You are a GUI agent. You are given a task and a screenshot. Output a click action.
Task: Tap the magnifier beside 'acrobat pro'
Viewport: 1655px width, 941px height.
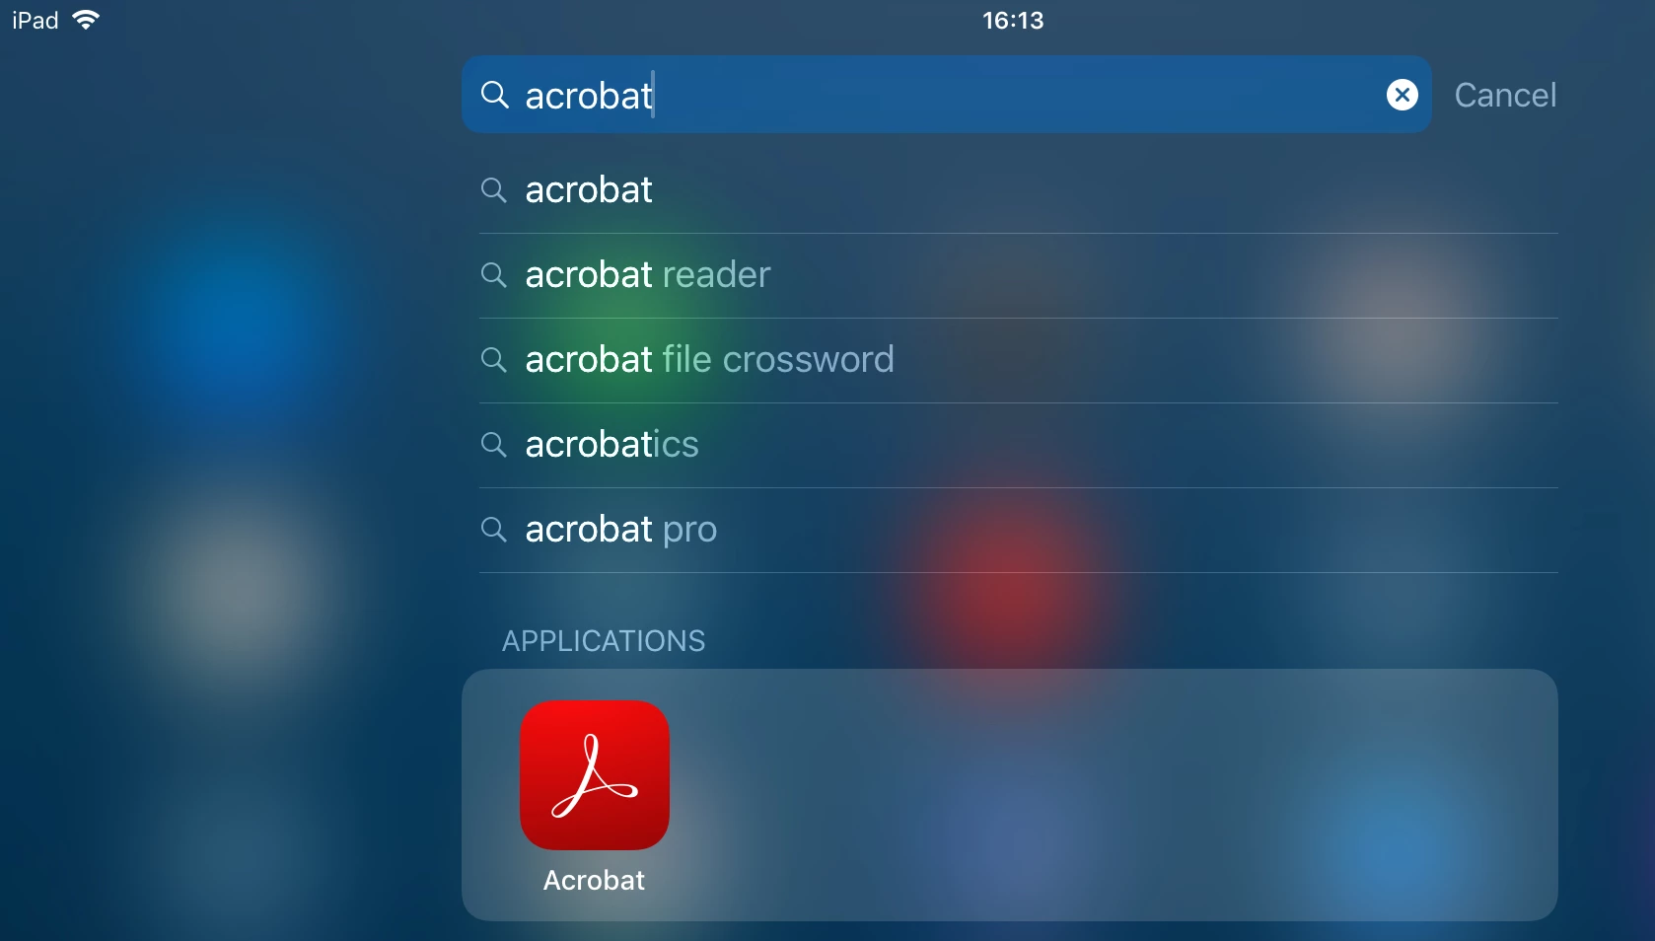(493, 529)
